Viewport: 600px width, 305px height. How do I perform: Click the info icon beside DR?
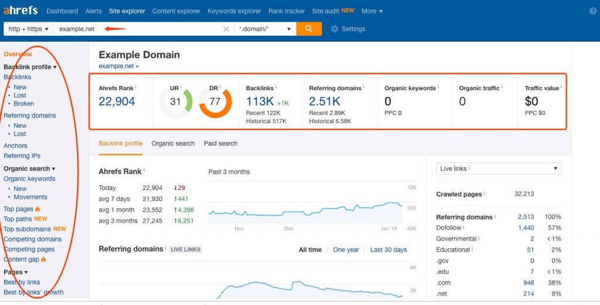point(220,87)
